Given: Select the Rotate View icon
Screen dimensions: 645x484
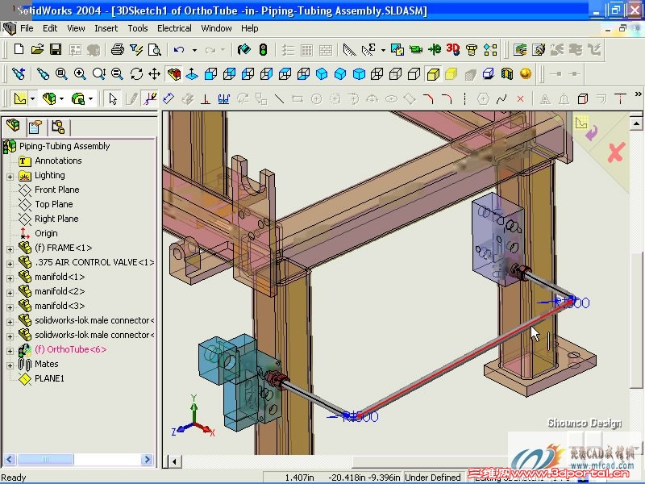Looking at the screenshot, I should [x=136, y=74].
